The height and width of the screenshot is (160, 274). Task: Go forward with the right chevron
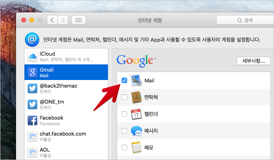[63, 20]
